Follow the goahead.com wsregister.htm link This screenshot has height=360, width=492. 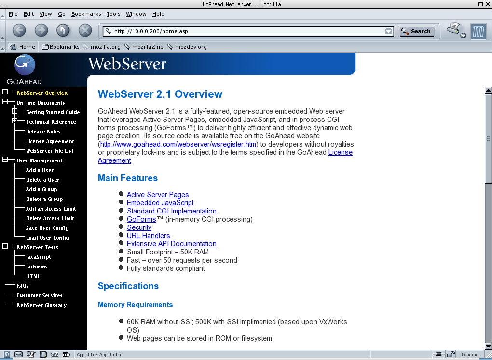pos(178,144)
